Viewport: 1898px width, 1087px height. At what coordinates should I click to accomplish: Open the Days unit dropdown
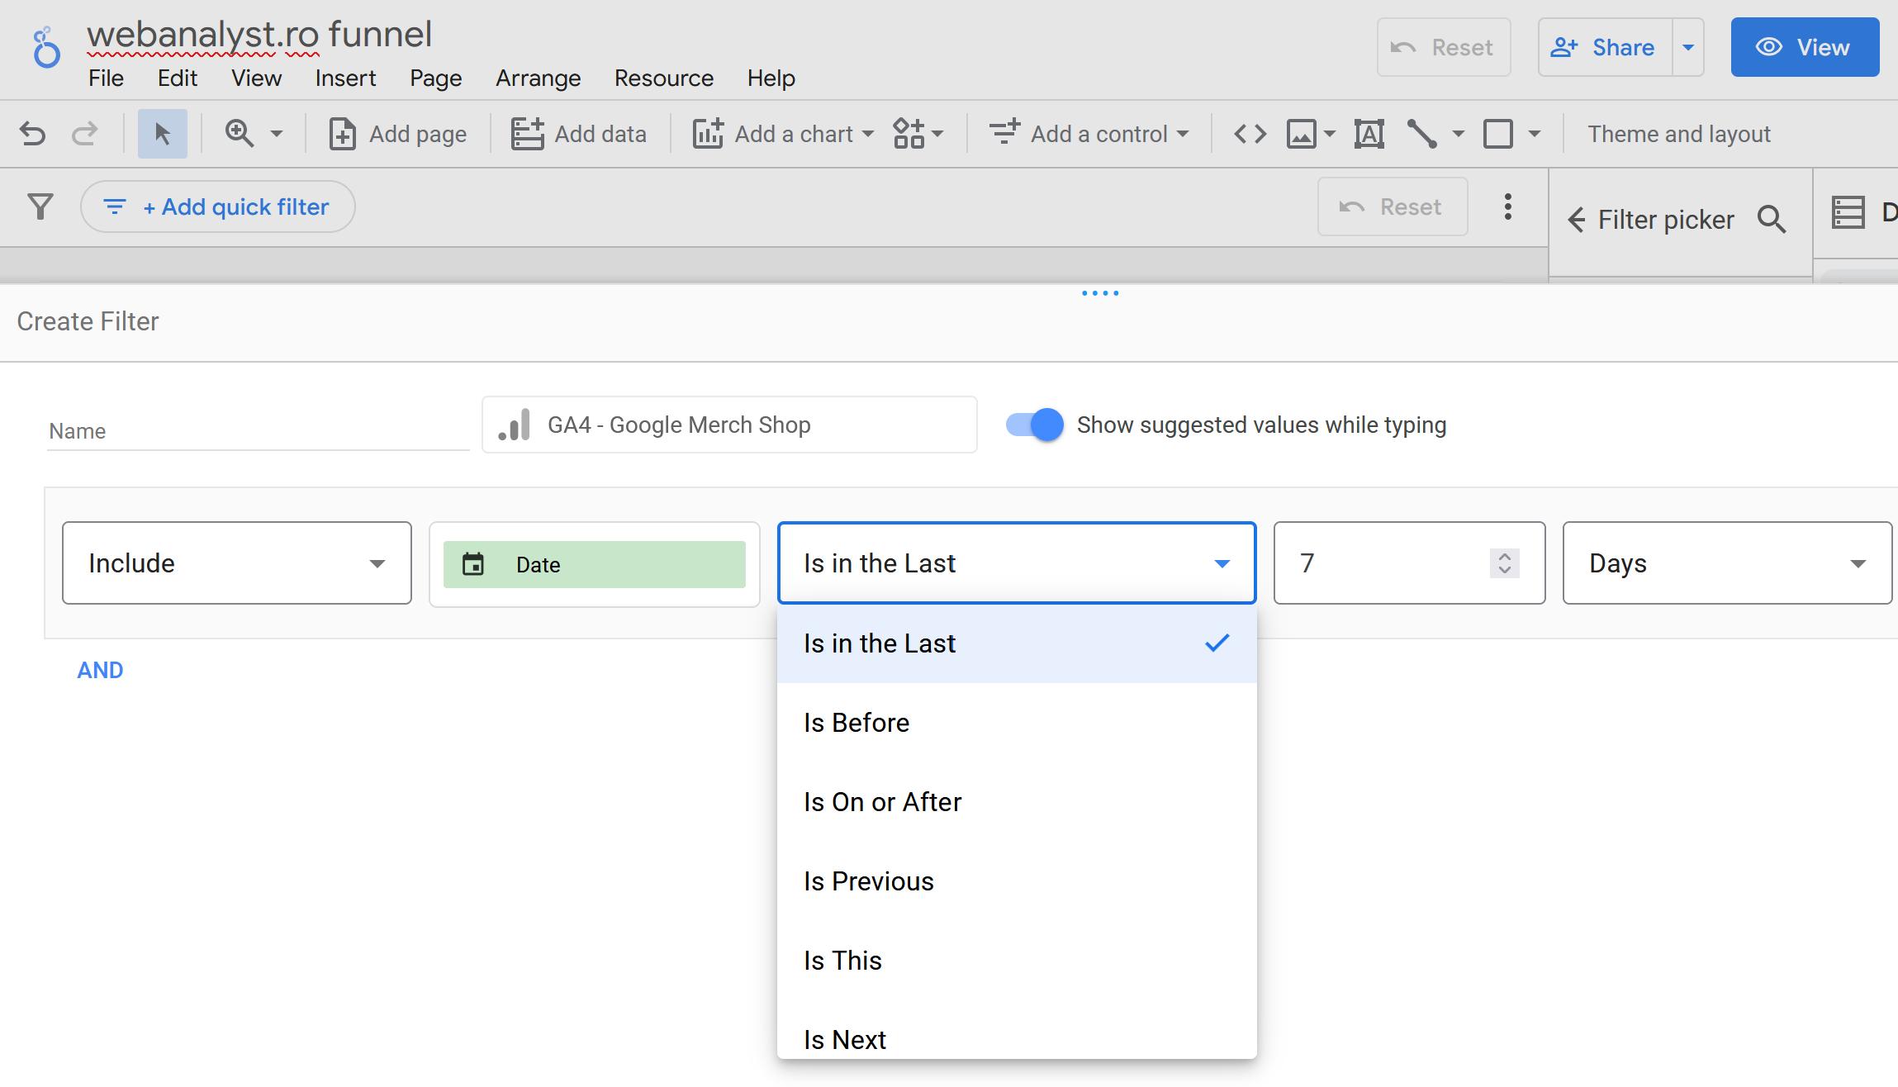[1727, 563]
